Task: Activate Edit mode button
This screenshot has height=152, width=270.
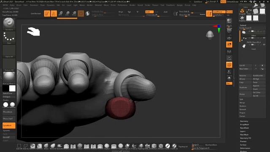Action: tap(47, 14)
